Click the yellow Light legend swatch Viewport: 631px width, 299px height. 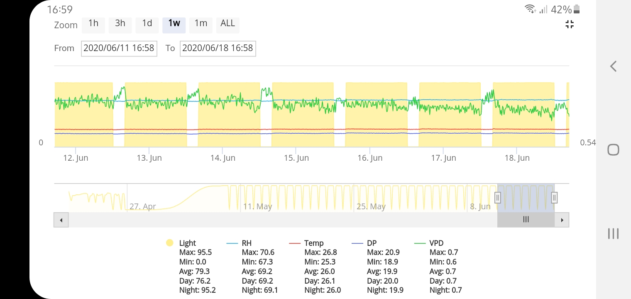[169, 243]
